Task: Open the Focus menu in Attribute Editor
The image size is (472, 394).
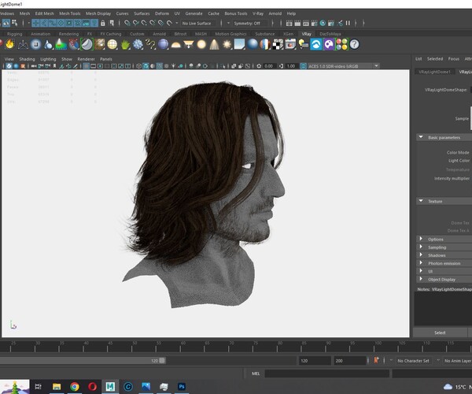Action: [x=454, y=59]
